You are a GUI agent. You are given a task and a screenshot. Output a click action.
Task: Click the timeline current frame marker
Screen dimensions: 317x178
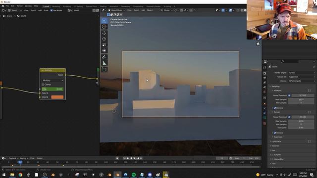coord(20,162)
